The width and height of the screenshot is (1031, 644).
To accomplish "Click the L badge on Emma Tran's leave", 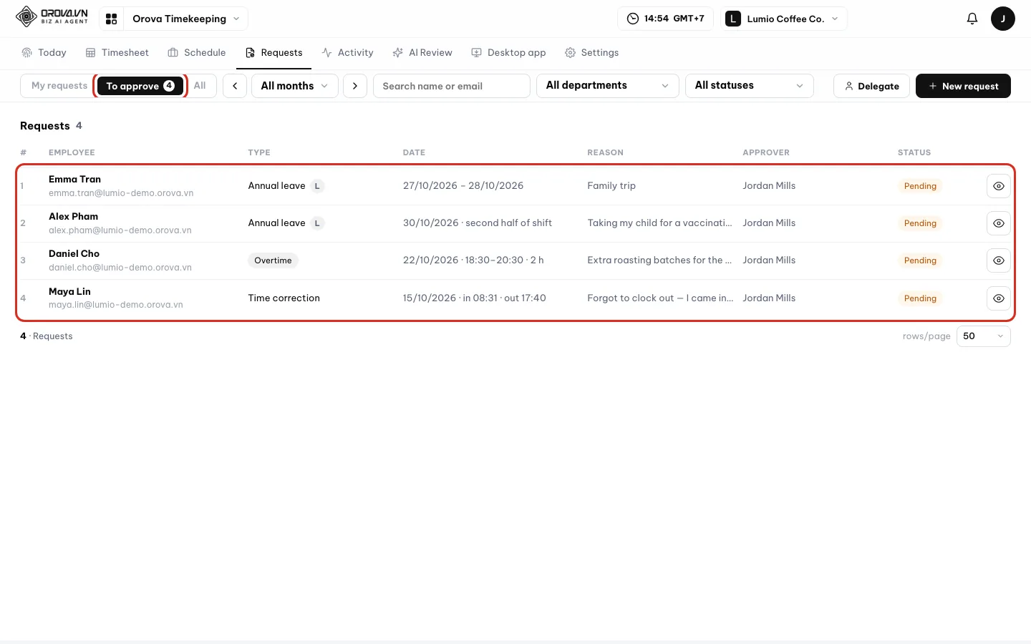I will click(317, 186).
